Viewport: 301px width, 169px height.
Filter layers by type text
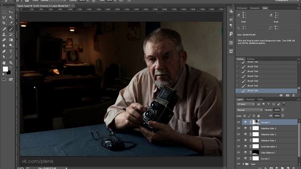(269, 104)
